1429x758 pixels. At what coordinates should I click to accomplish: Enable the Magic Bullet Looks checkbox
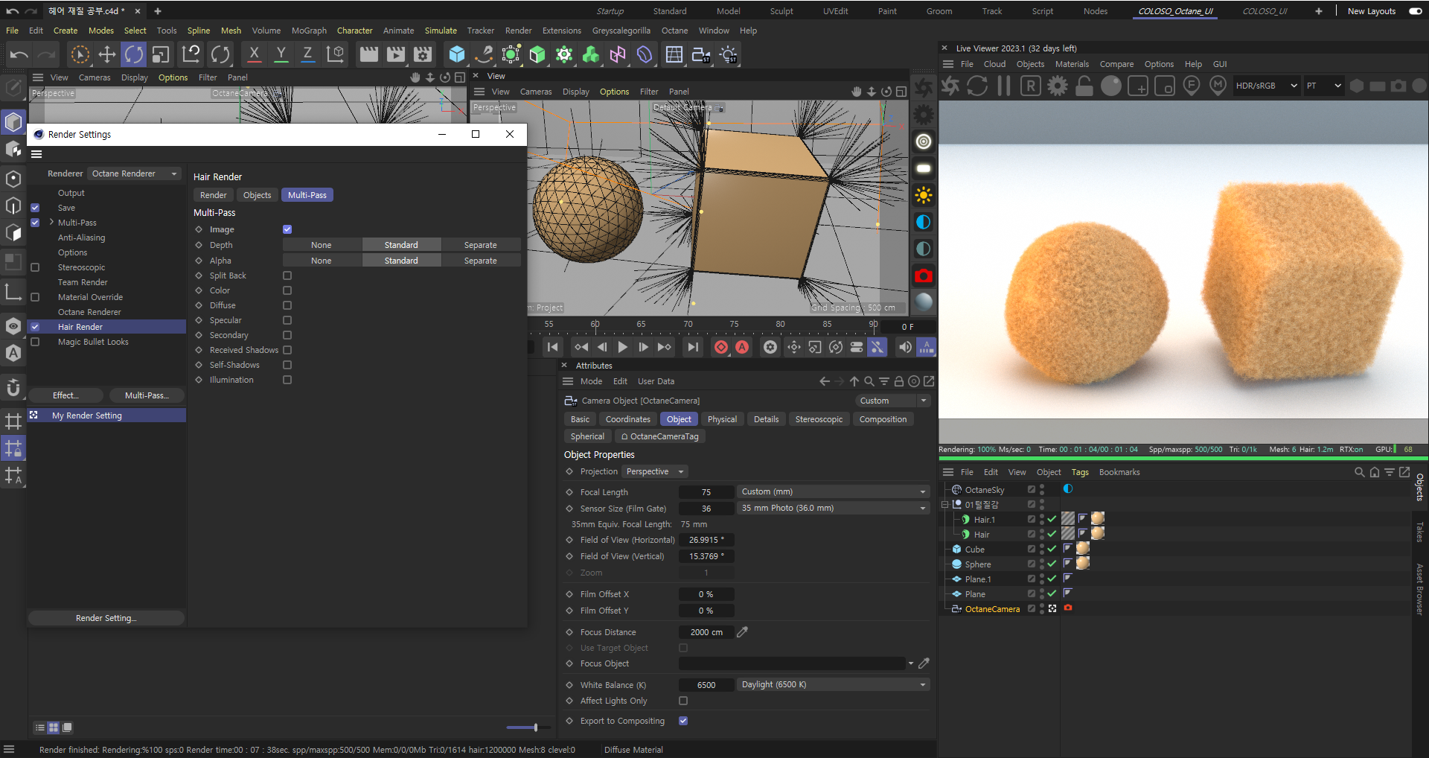pyautogui.click(x=35, y=342)
